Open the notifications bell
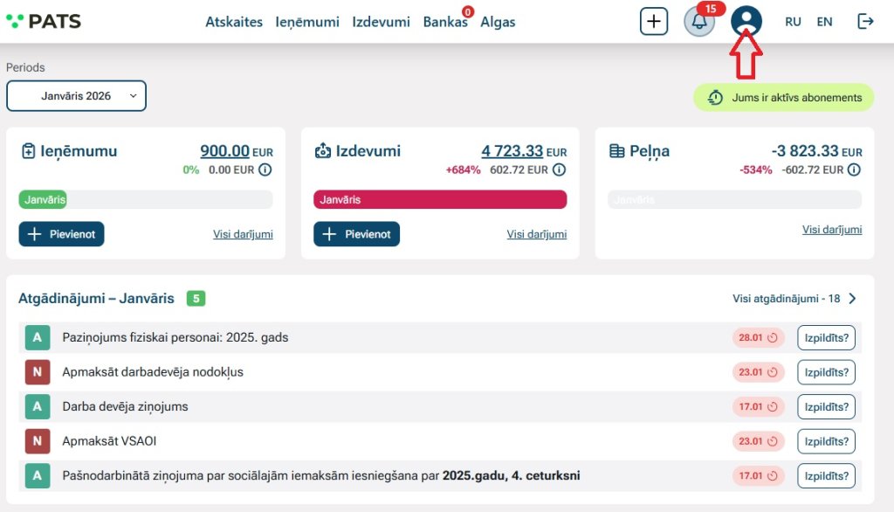894x512 pixels. [x=699, y=22]
